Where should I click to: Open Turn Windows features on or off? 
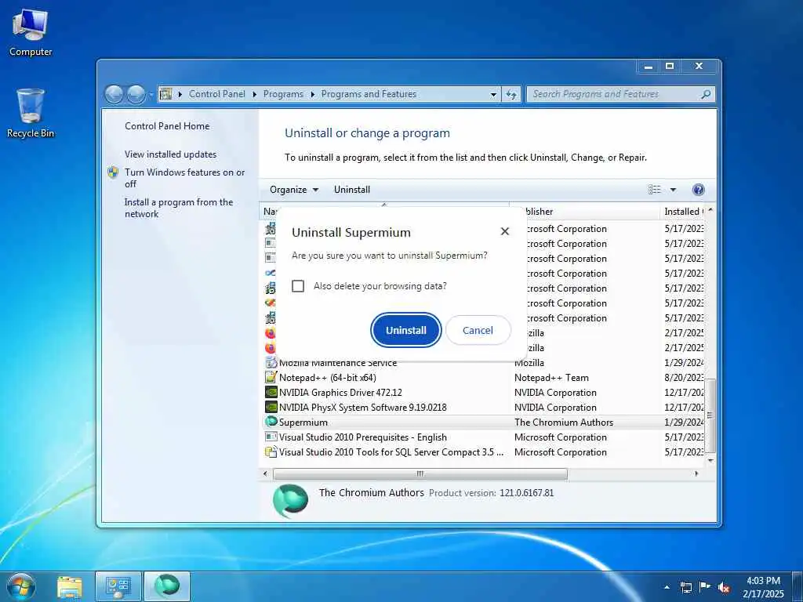(x=185, y=178)
